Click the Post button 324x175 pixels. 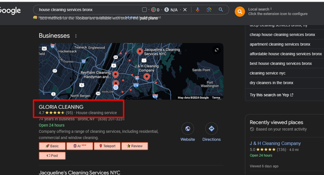pyautogui.click(x=52, y=156)
